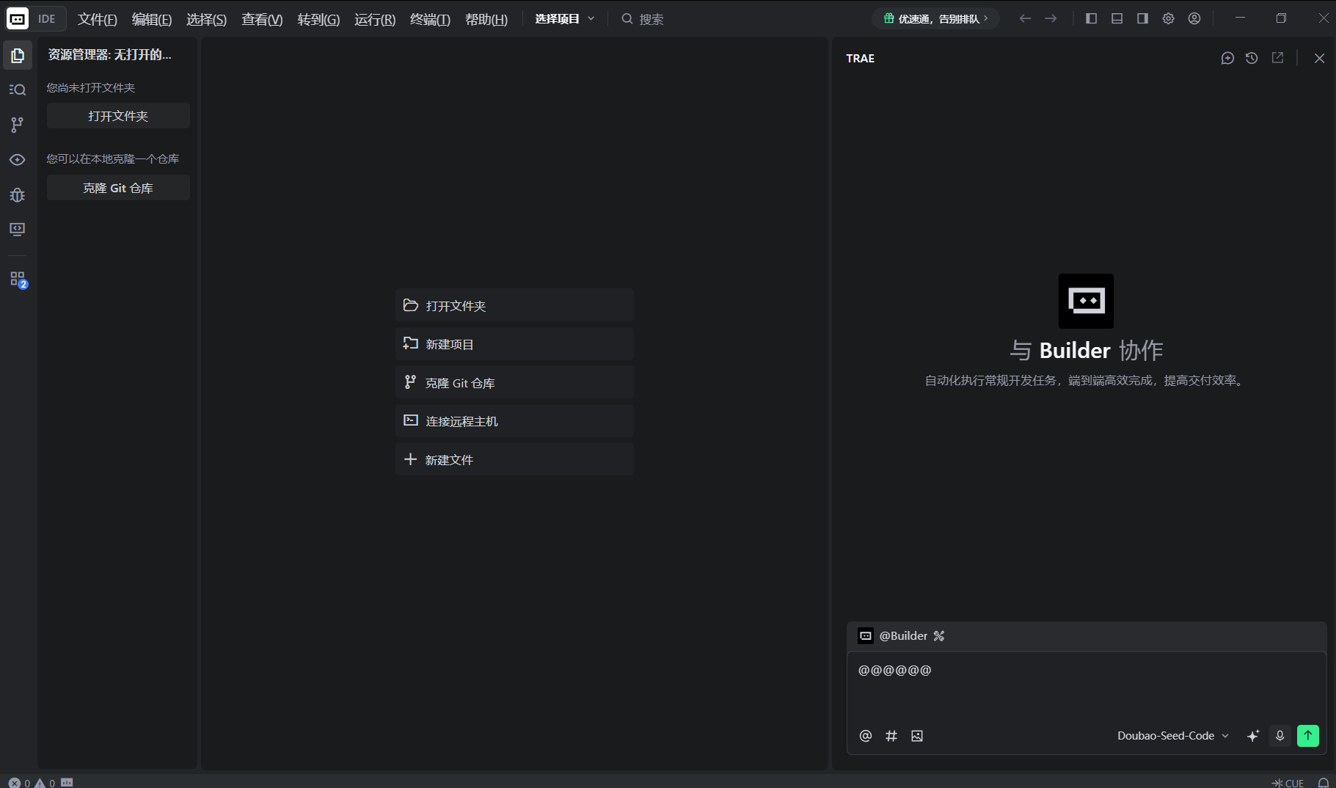
Task: Click the 资源管理器 panel title
Action: point(110,54)
